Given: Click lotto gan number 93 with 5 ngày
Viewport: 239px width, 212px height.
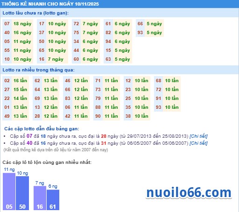Looking at the screenshot, I should 140,33.
